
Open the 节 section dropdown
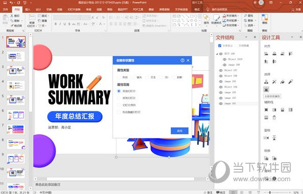(x=42, y=26)
